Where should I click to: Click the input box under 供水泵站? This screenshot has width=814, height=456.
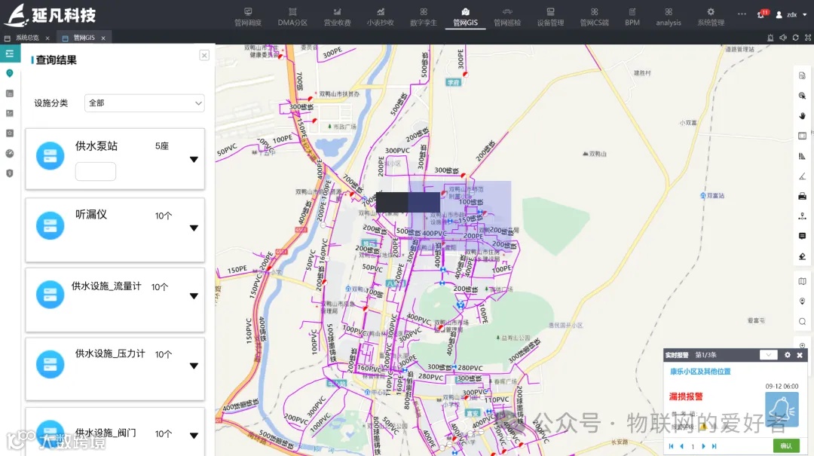tap(96, 171)
